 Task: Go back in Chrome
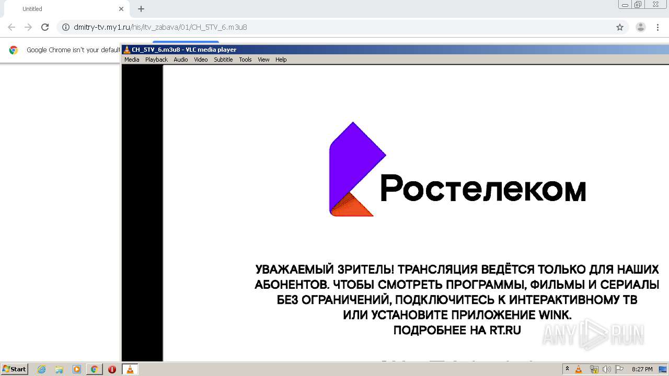[11, 27]
